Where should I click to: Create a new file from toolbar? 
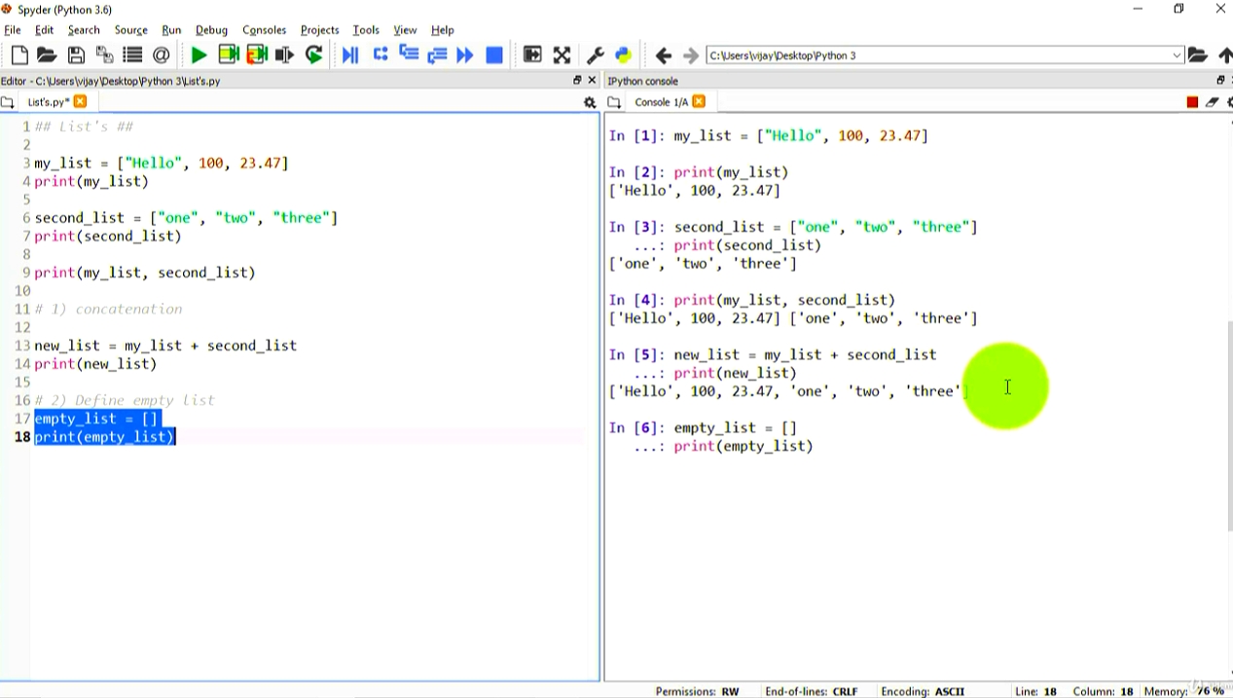[x=19, y=55]
